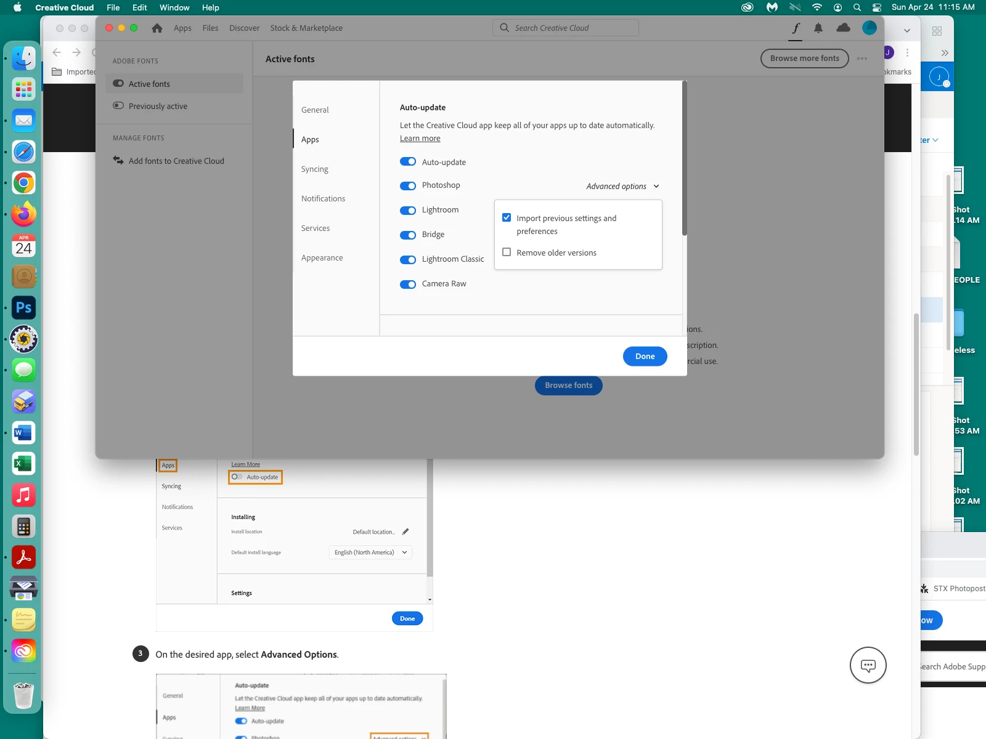
Task: Click the Browse fonts button
Action: (569, 386)
